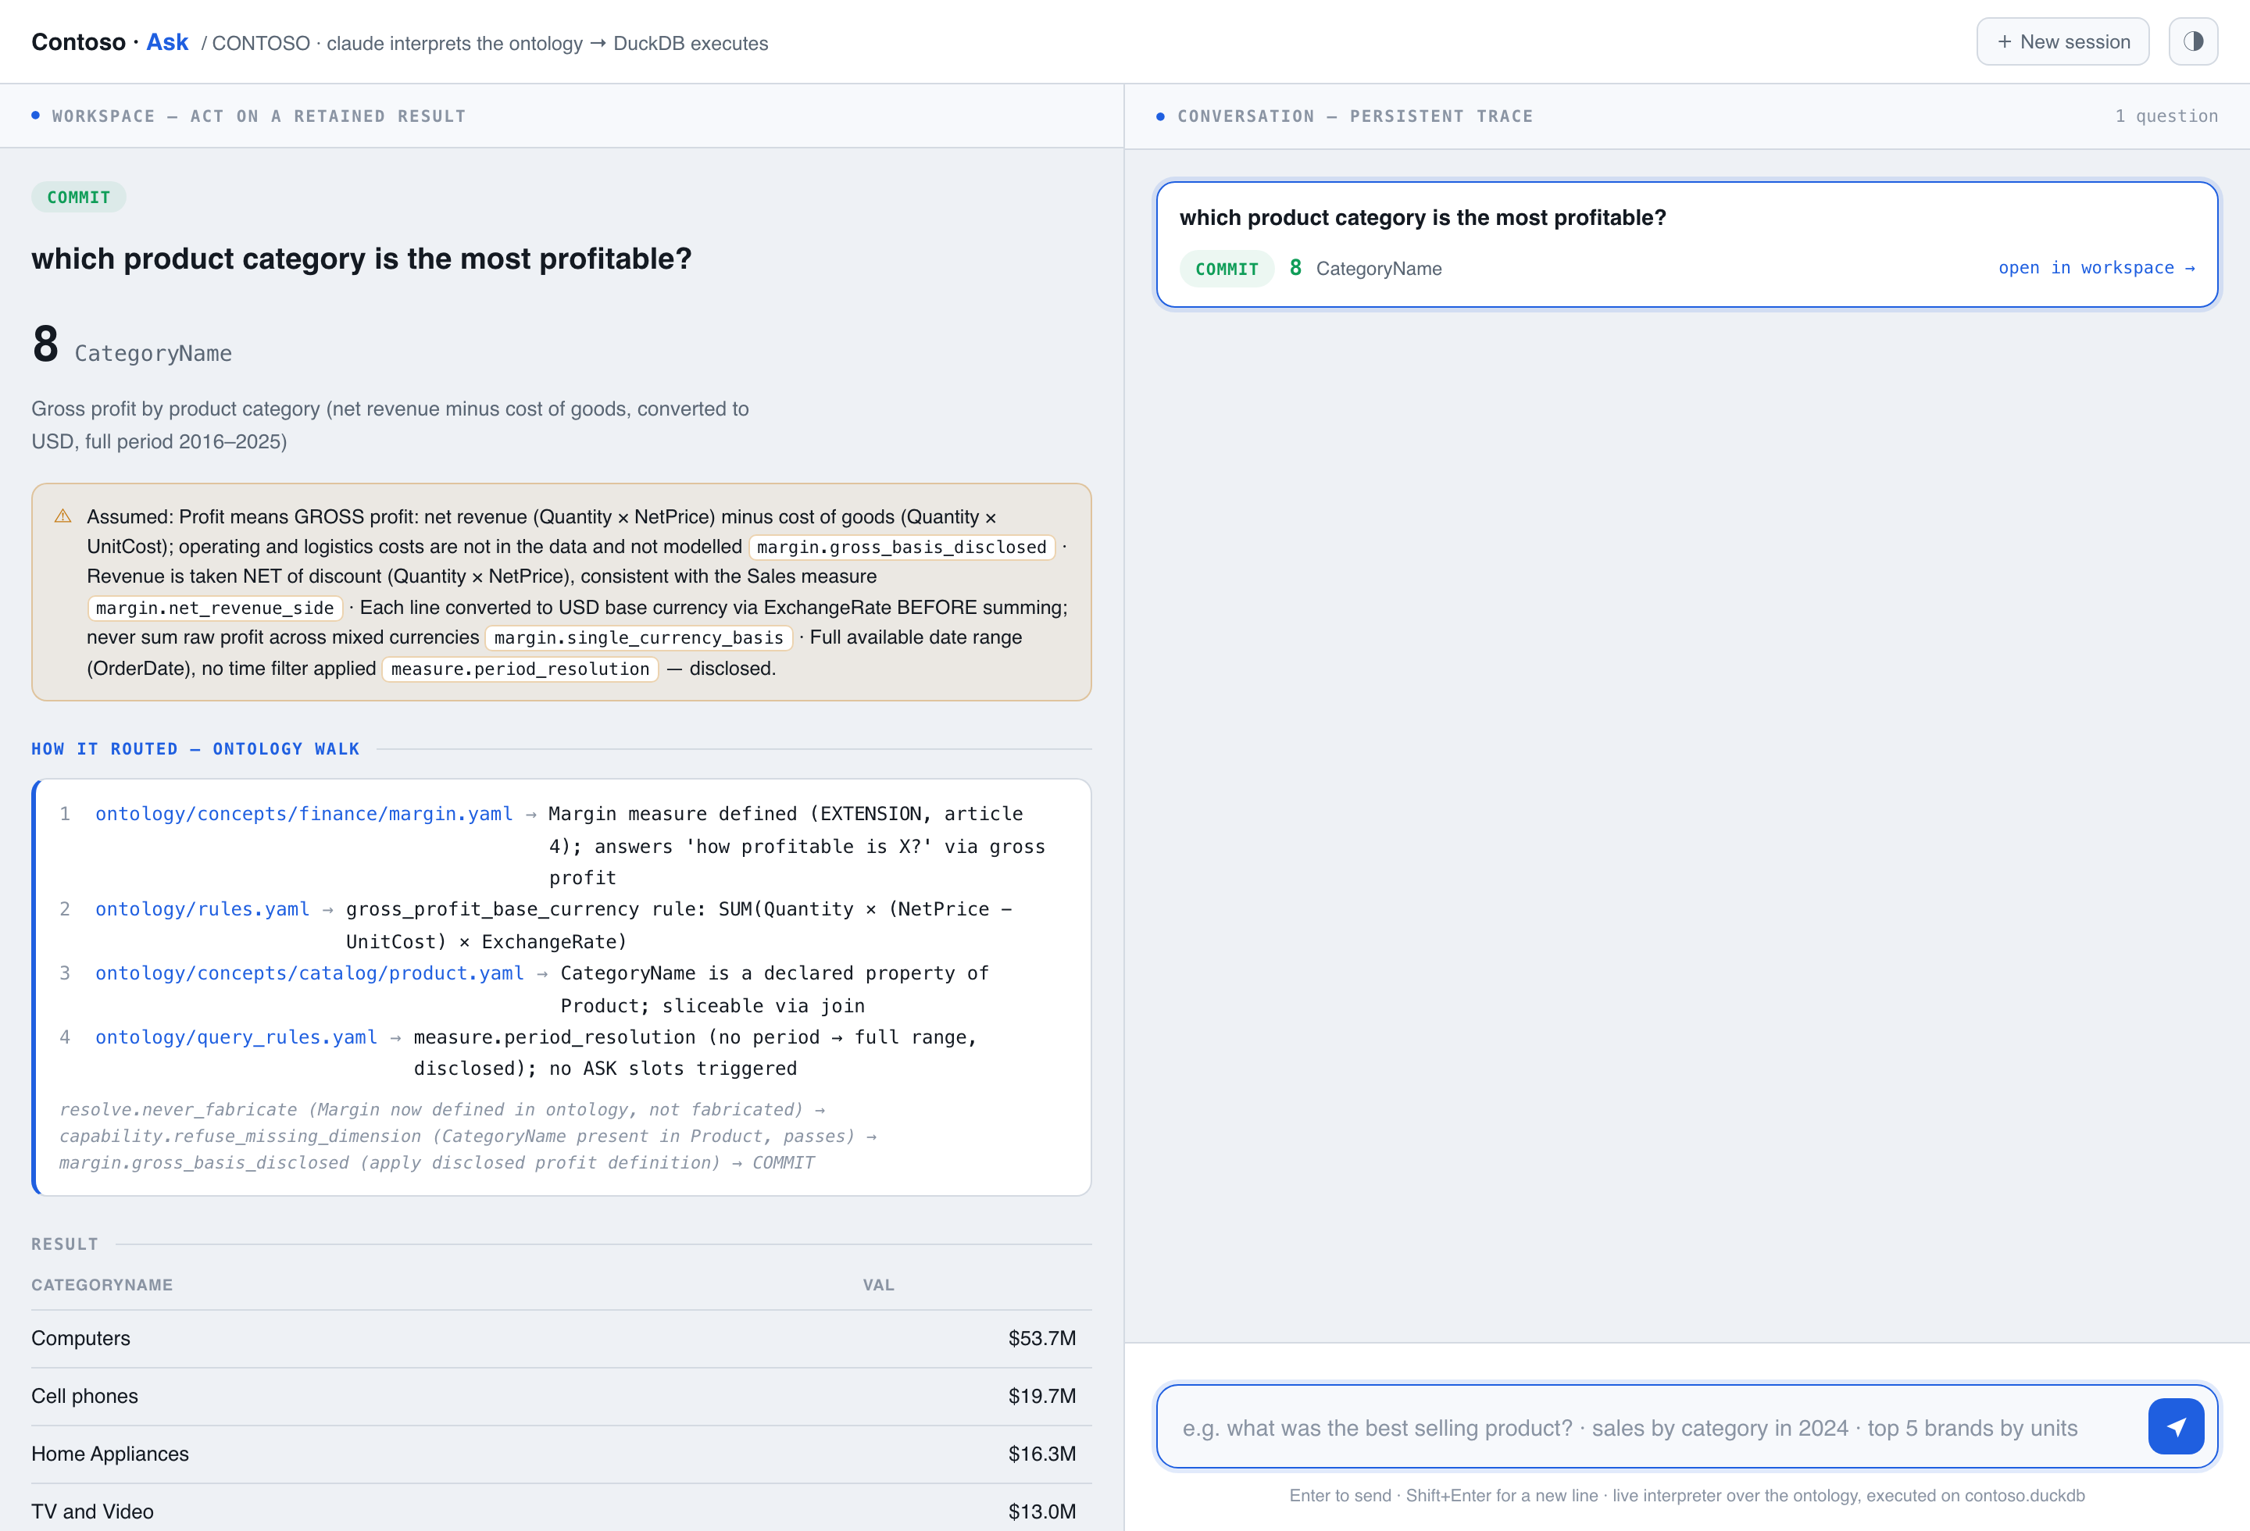Click the margin.single_currency_basis rule tag

(x=639, y=637)
